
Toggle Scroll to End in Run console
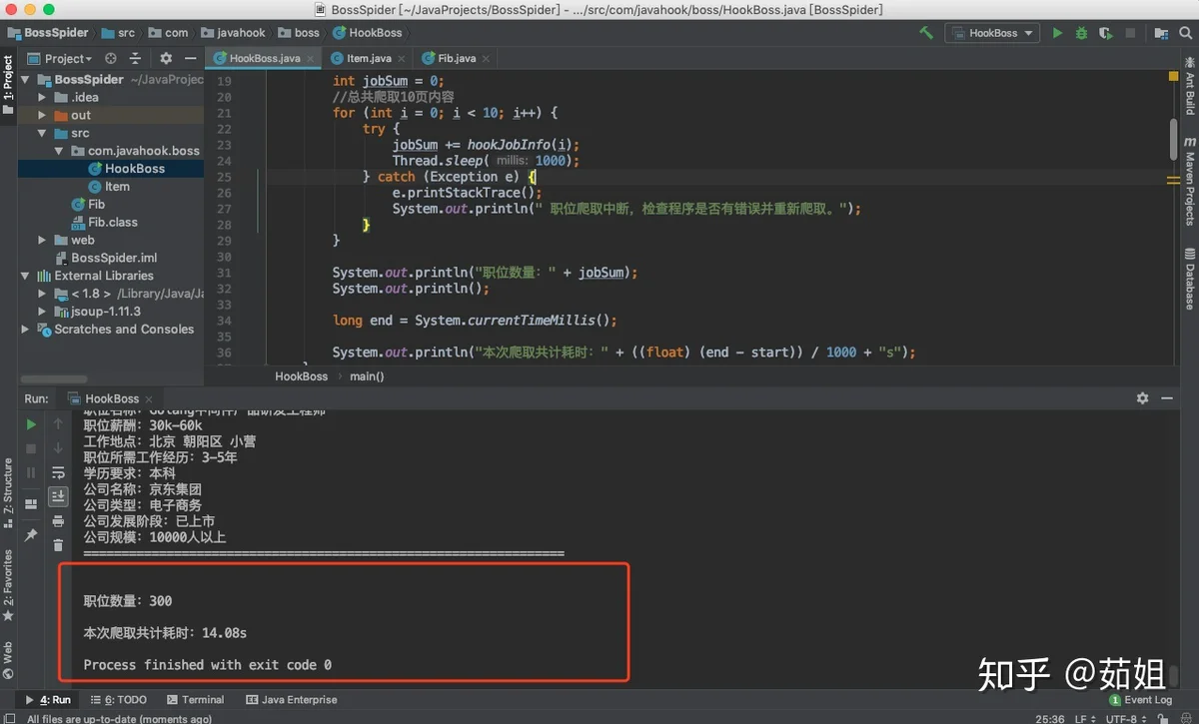(58, 496)
